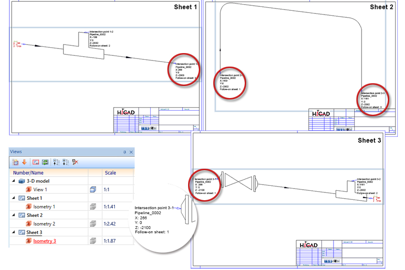Click the Number/Name column header
This screenshot has height=270, width=405.
(x=49, y=173)
